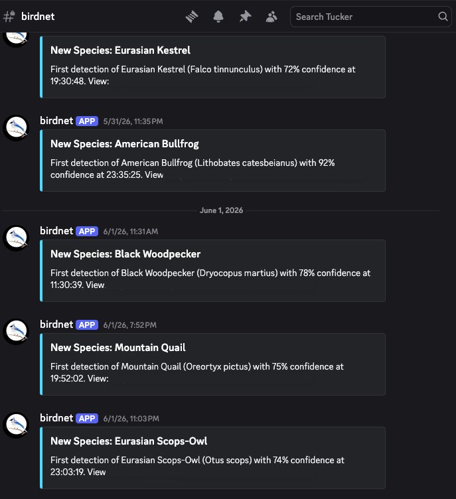Focus the Search Tucker field
The width and height of the screenshot is (456, 499).
pyautogui.click(x=370, y=17)
